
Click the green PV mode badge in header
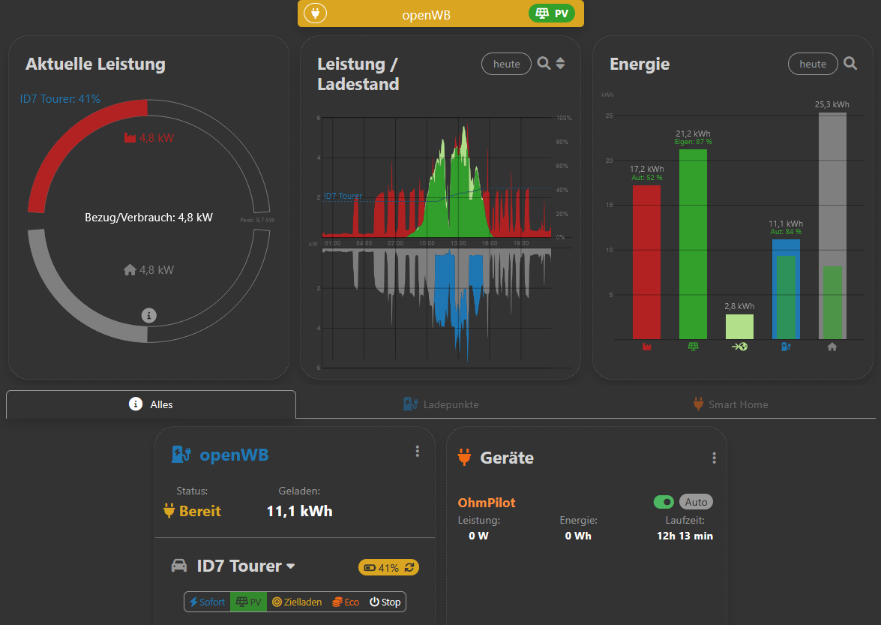coord(552,14)
